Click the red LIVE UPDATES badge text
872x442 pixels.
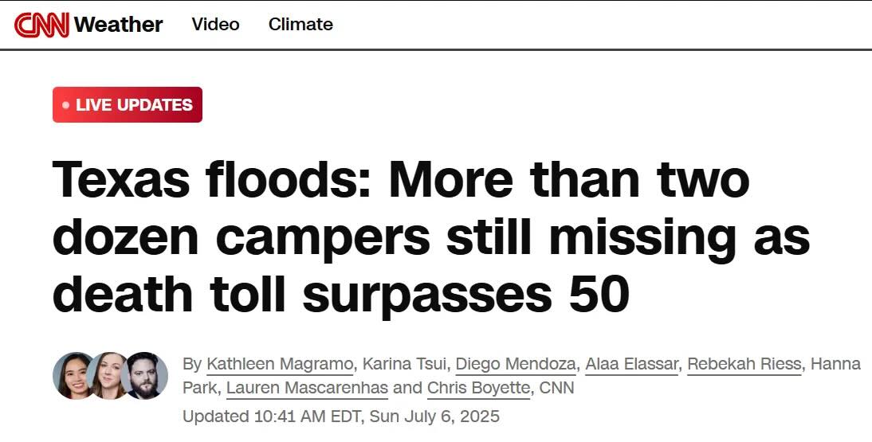tap(134, 104)
